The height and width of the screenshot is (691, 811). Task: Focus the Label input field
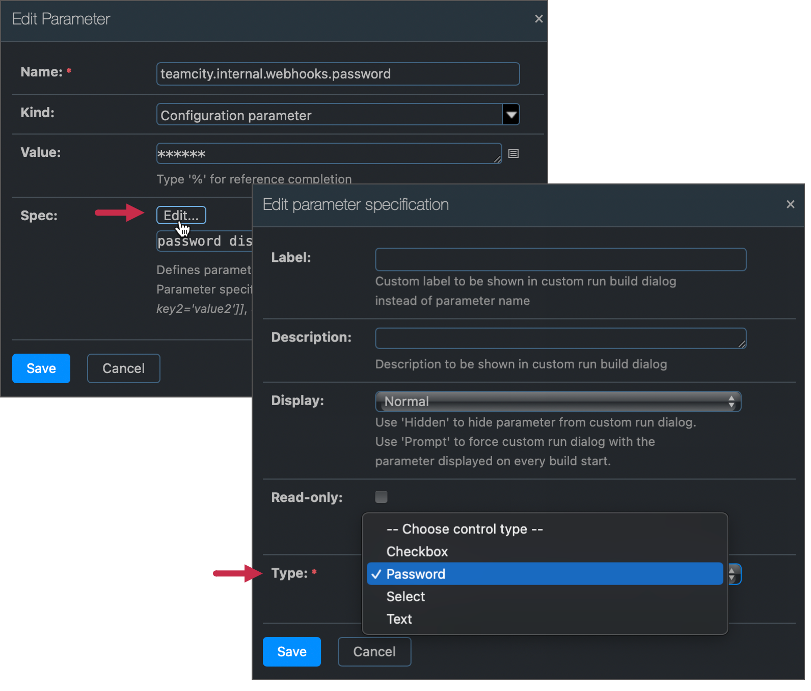(x=560, y=259)
